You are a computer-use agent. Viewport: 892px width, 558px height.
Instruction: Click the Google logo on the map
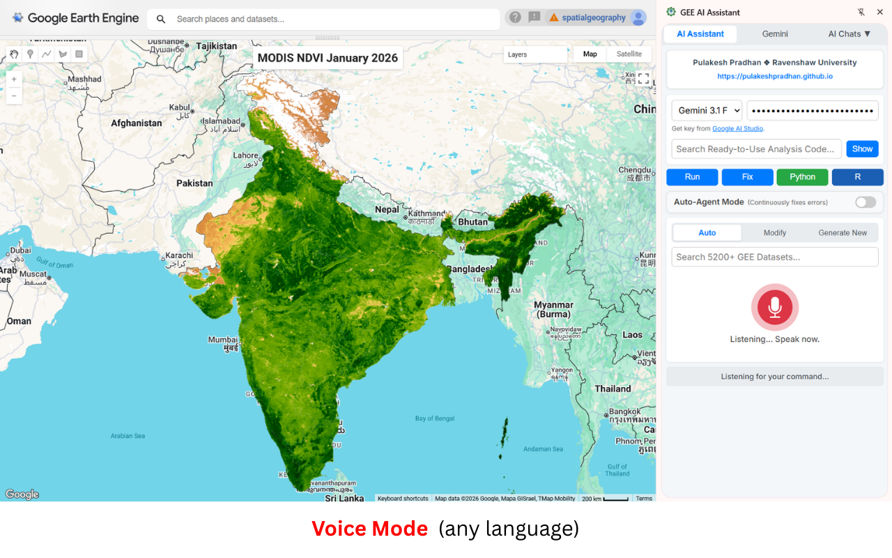pyautogui.click(x=22, y=495)
